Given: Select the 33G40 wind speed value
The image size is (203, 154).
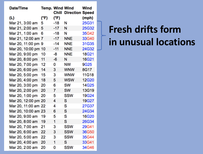Looking at the screenshot, I should tap(88, 38).
